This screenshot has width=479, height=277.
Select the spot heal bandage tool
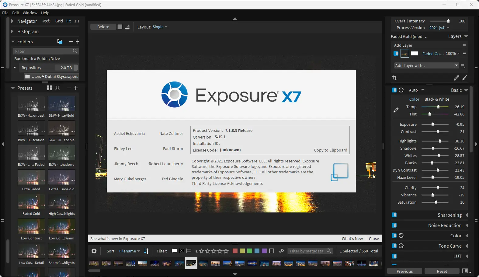point(456,78)
